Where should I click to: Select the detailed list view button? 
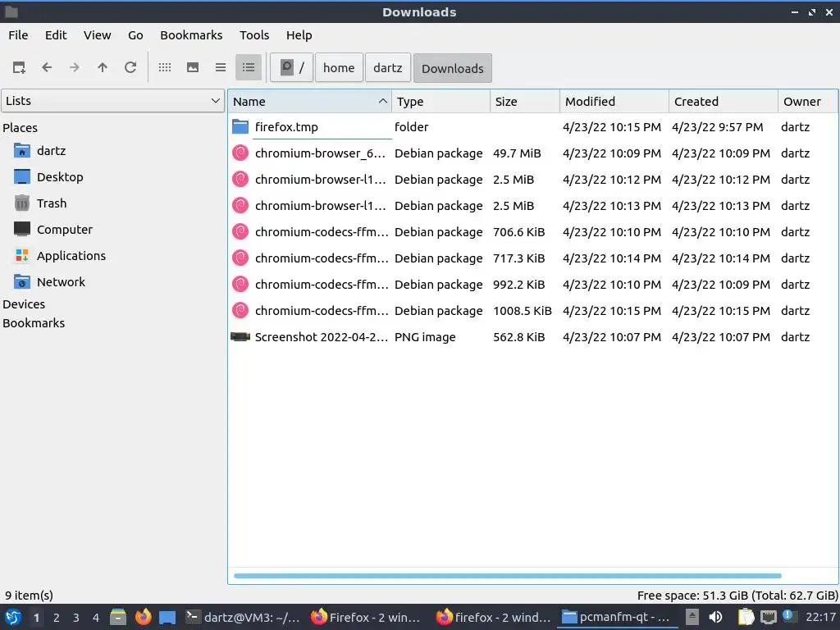coord(248,67)
